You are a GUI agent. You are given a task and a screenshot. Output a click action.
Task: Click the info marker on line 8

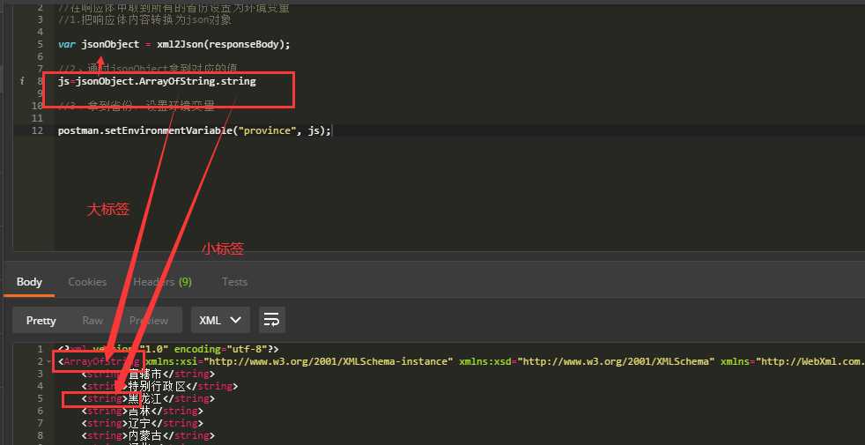[22, 81]
